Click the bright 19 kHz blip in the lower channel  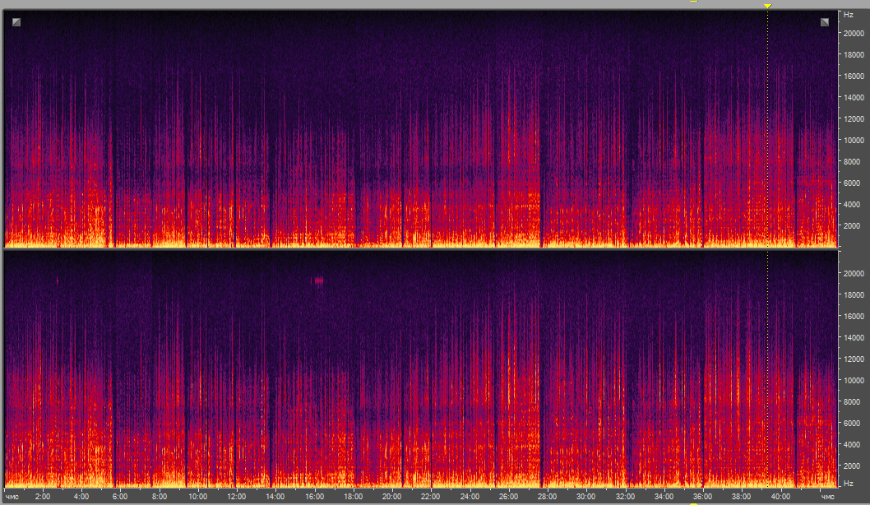click(x=318, y=280)
